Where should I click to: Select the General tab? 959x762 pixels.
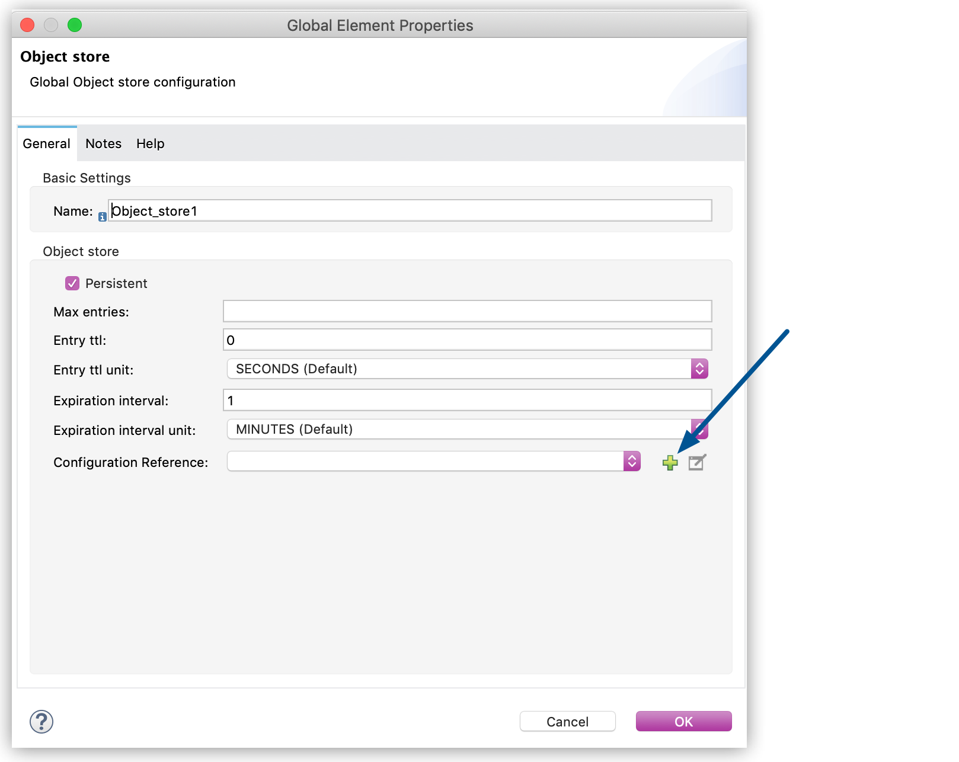coord(46,143)
